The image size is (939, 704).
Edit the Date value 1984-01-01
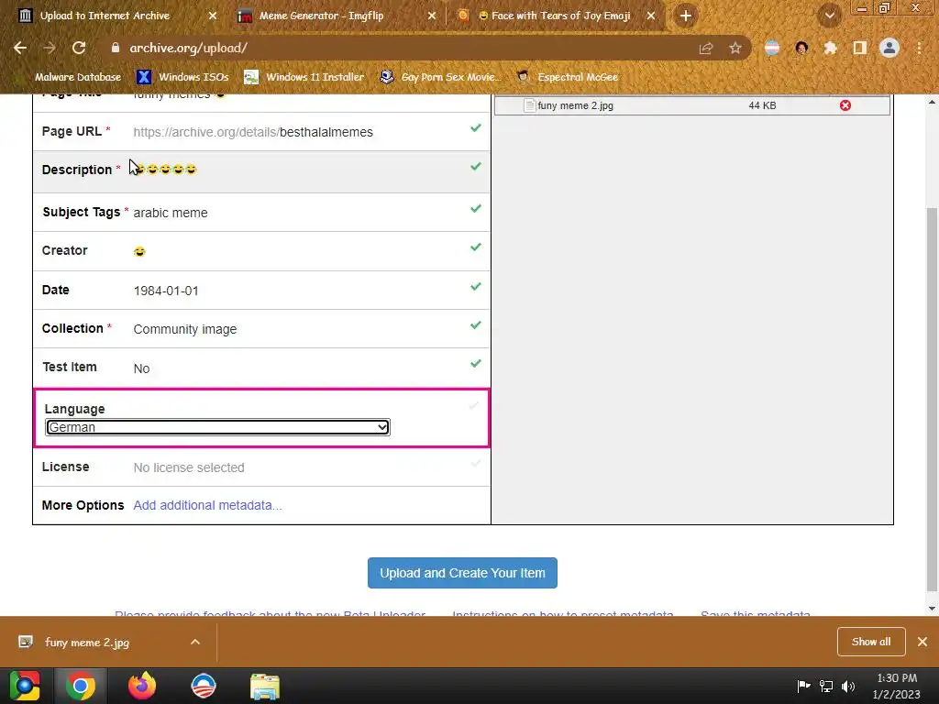[x=166, y=291]
